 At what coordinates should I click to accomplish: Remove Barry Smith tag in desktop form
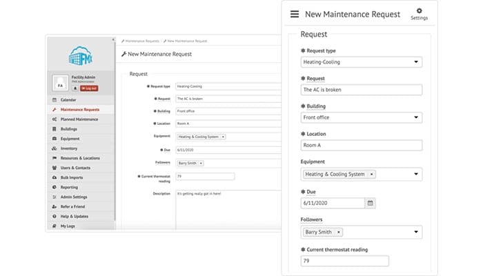tap(201, 164)
